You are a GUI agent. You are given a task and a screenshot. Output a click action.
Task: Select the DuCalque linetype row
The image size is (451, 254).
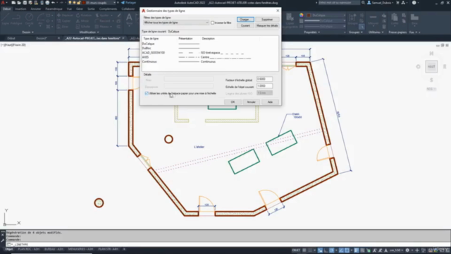tap(210, 44)
